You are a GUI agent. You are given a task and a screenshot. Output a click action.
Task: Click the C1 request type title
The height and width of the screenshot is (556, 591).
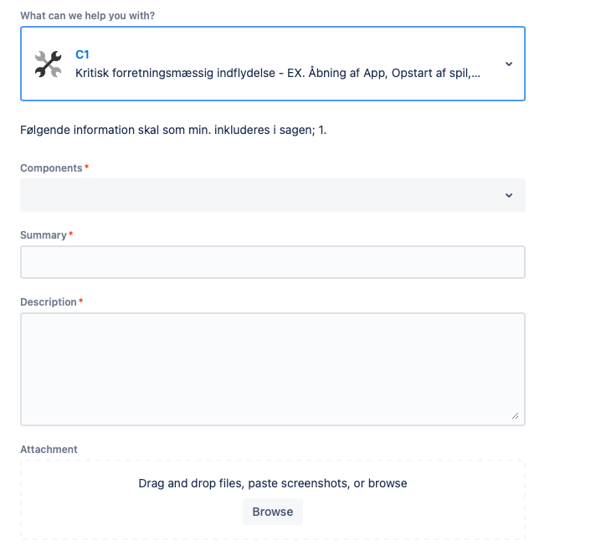(82, 54)
